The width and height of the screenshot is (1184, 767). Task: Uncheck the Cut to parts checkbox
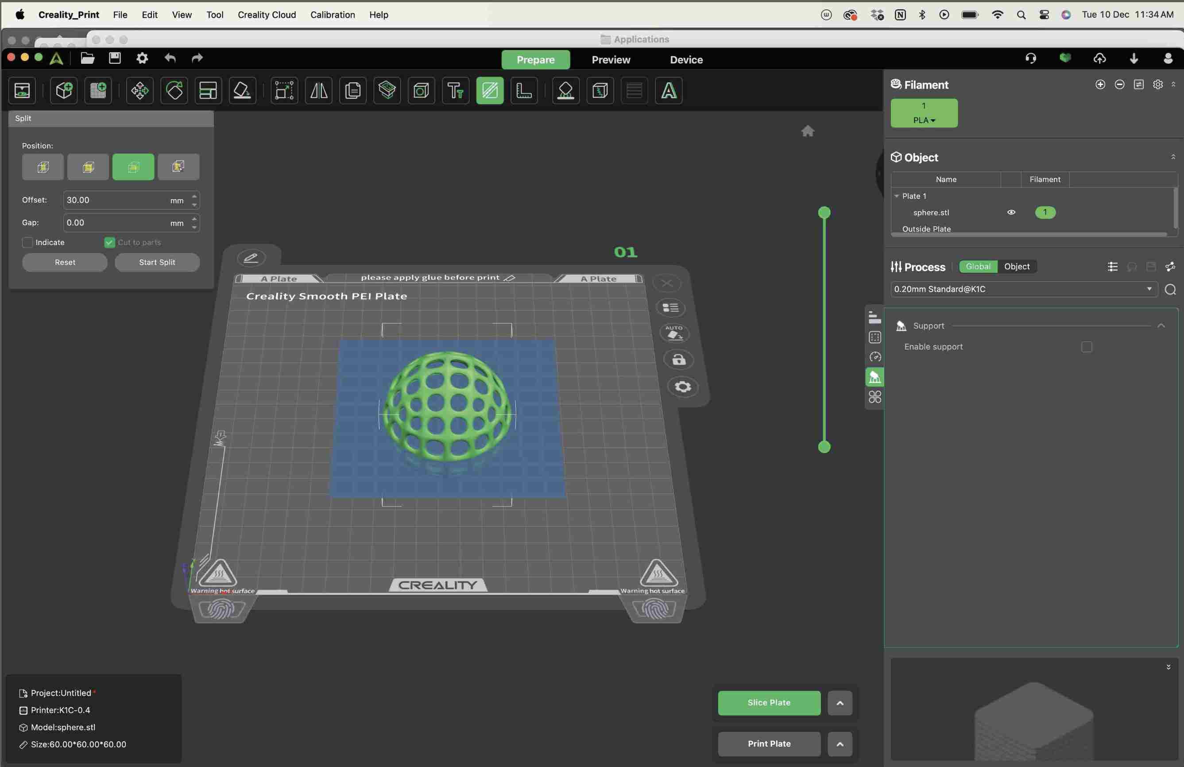pyautogui.click(x=109, y=242)
